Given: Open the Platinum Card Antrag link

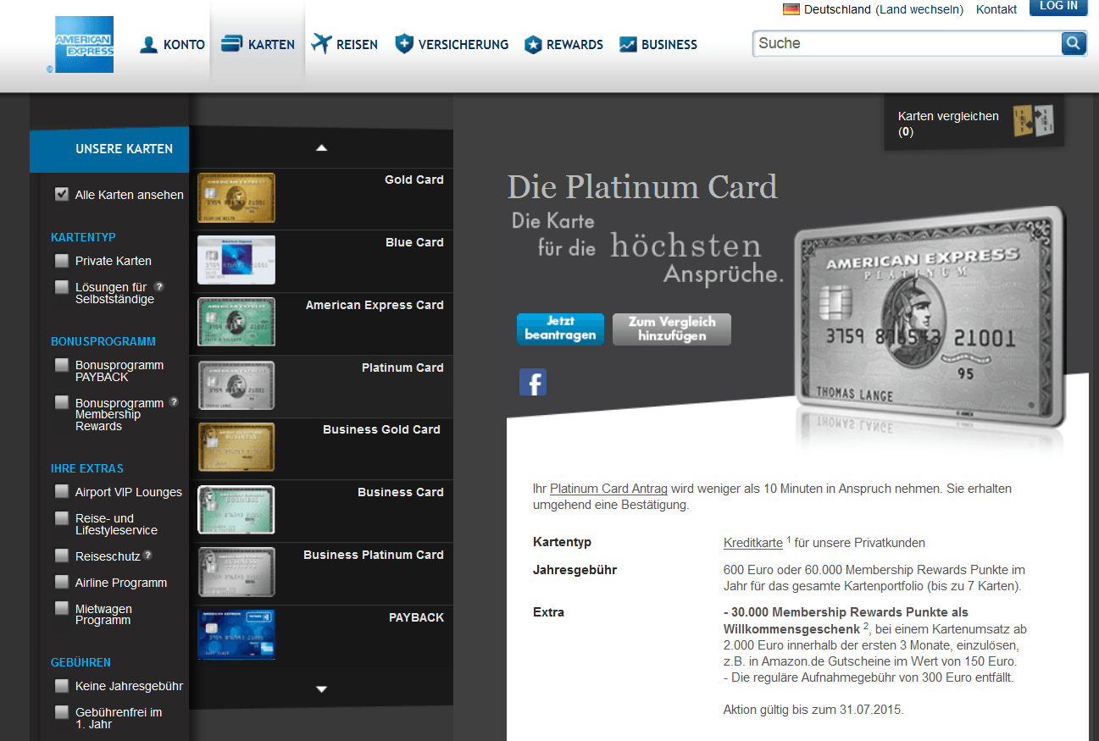Looking at the screenshot, I should [608, 489].
